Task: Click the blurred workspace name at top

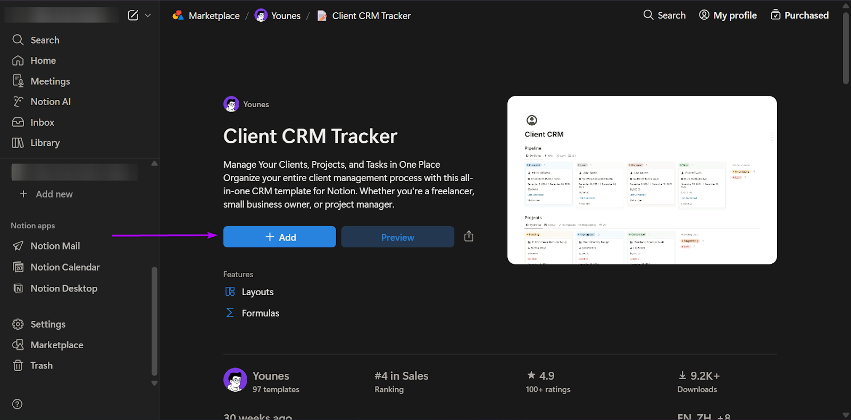Action: click(x=61, y=15)
